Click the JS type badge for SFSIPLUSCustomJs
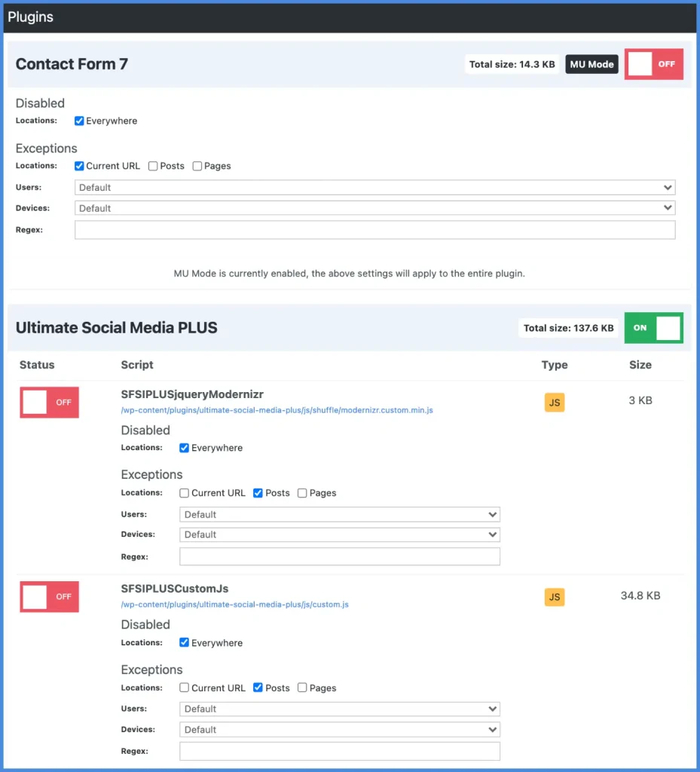 (555, 596)
